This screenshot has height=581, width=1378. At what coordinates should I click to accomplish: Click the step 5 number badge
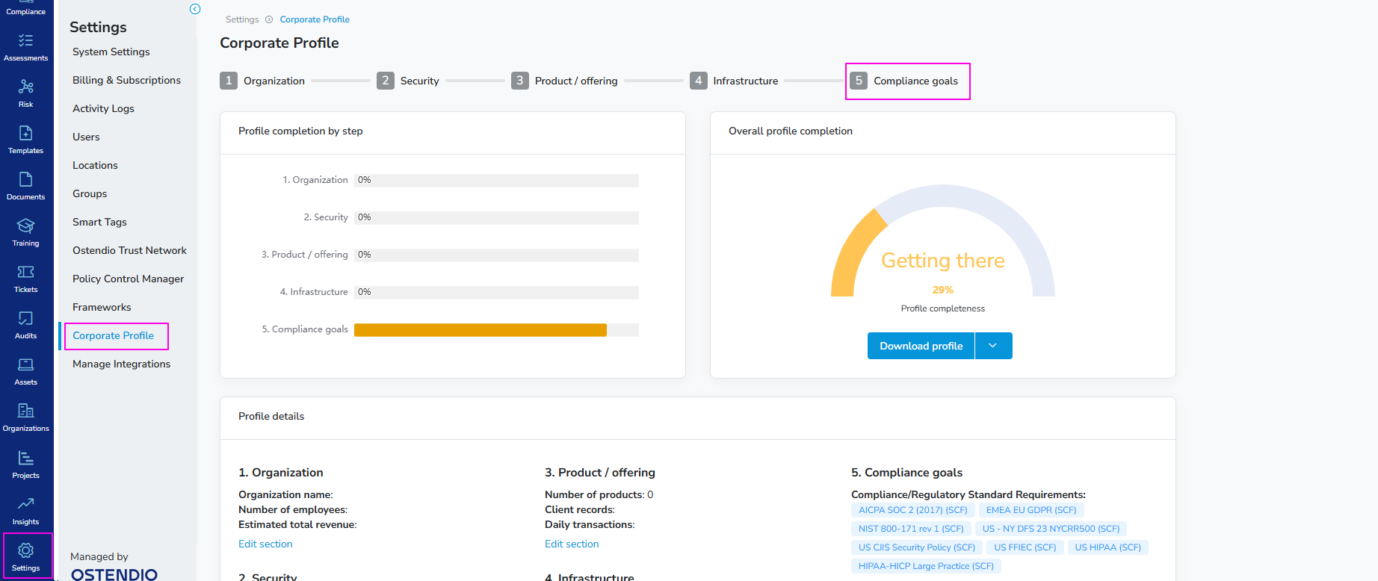pos(859,81)
